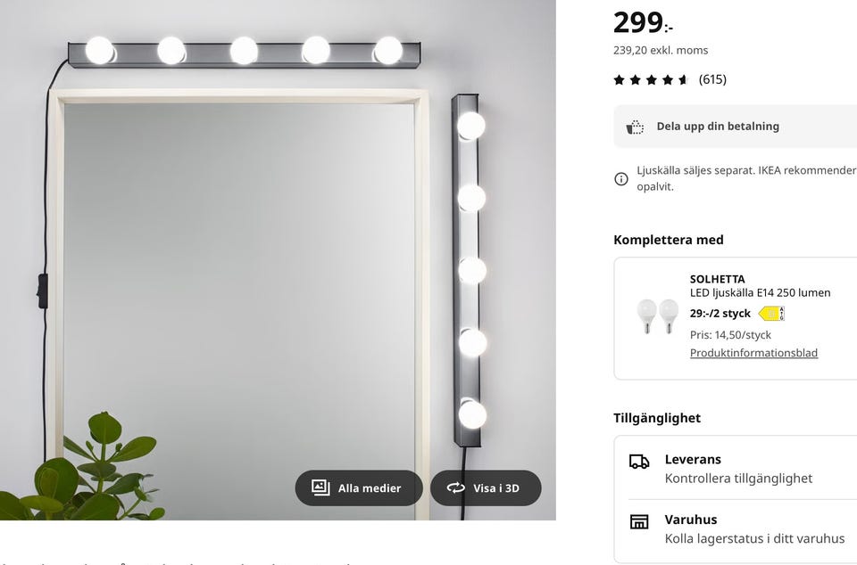
Task: Click the delivery truck icon
Action: (639, 461)
